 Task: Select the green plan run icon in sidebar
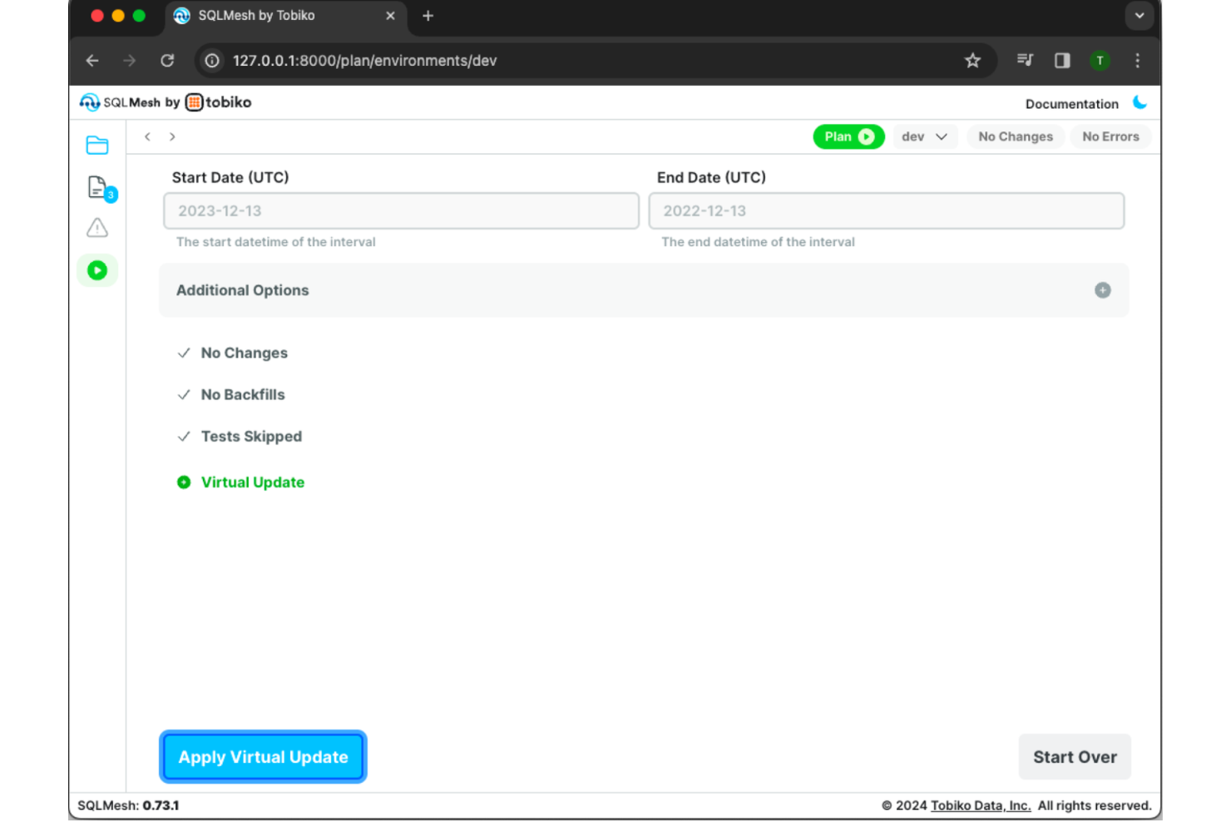[97, 270]
